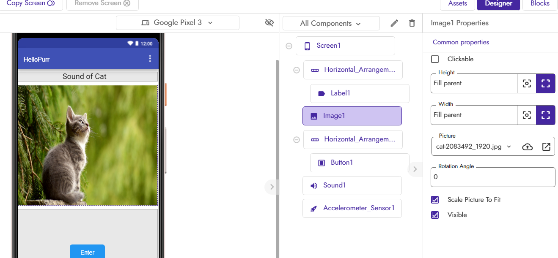Click the trash delete component icon
Viewport: 558px width, 258px height.
412,23
